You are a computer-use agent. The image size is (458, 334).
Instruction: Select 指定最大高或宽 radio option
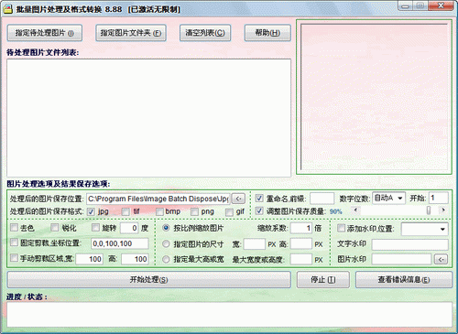(x=166, y=259)
